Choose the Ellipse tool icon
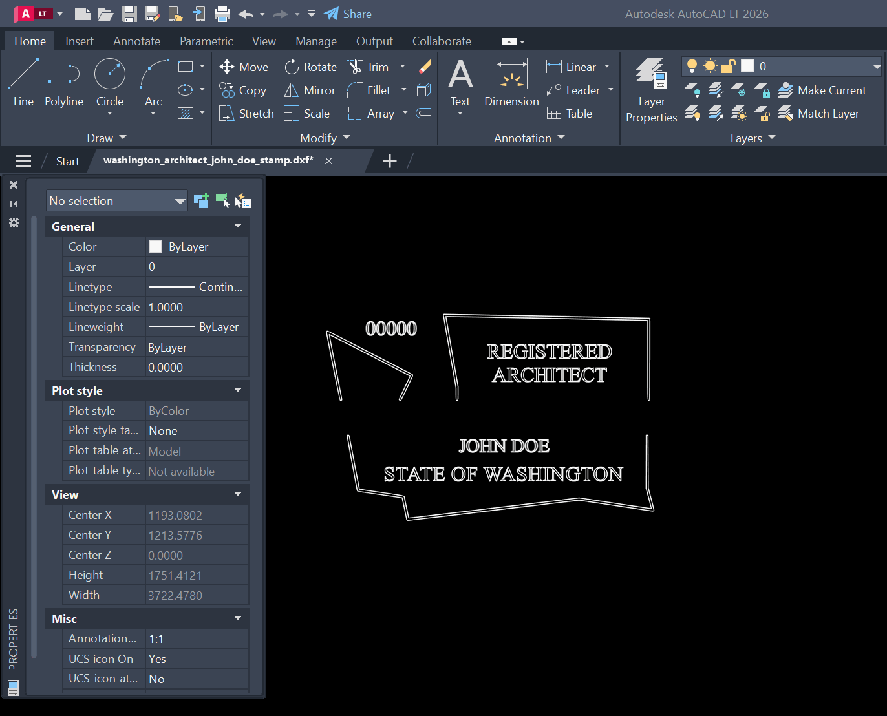 [x=186, y=90]
